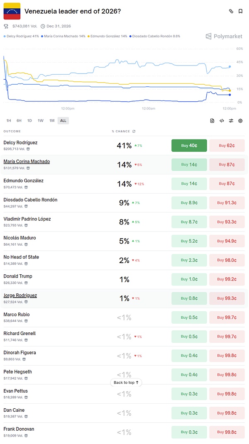Open the embed code icon
Screen dimensions: 249x444
point(222,121)
